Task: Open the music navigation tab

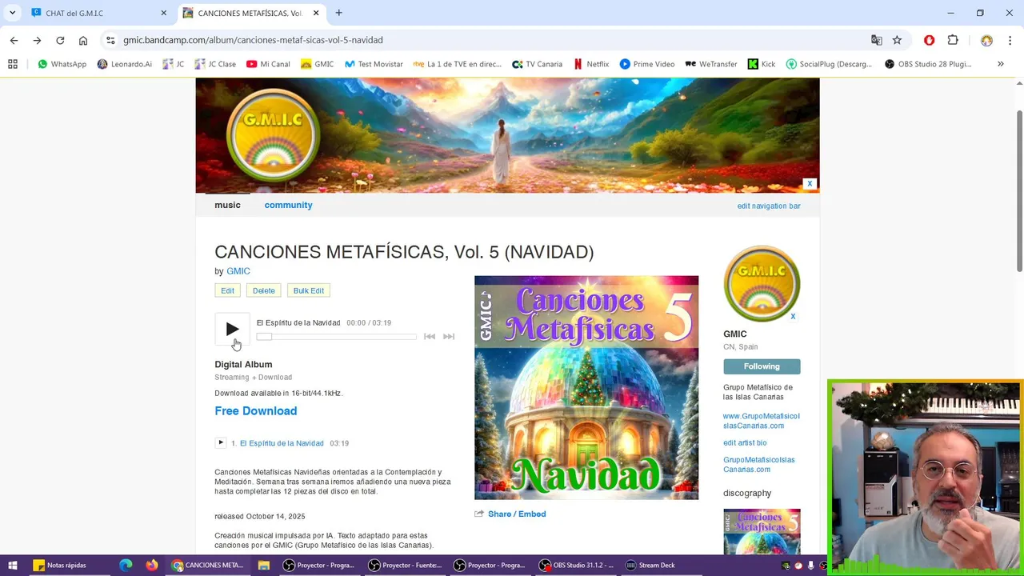Action: click(227, 205)
